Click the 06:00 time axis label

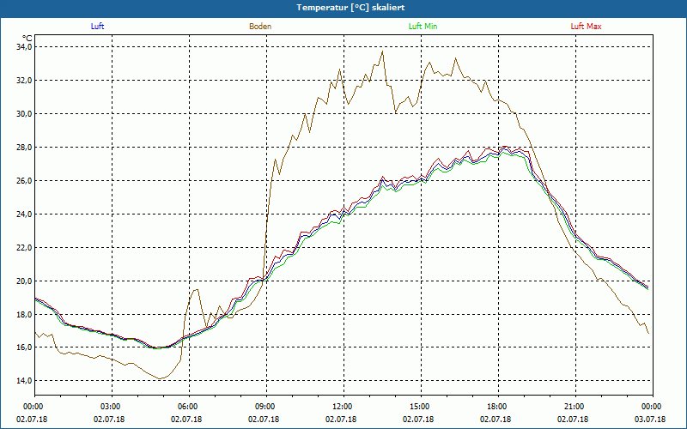pos(189,407)
